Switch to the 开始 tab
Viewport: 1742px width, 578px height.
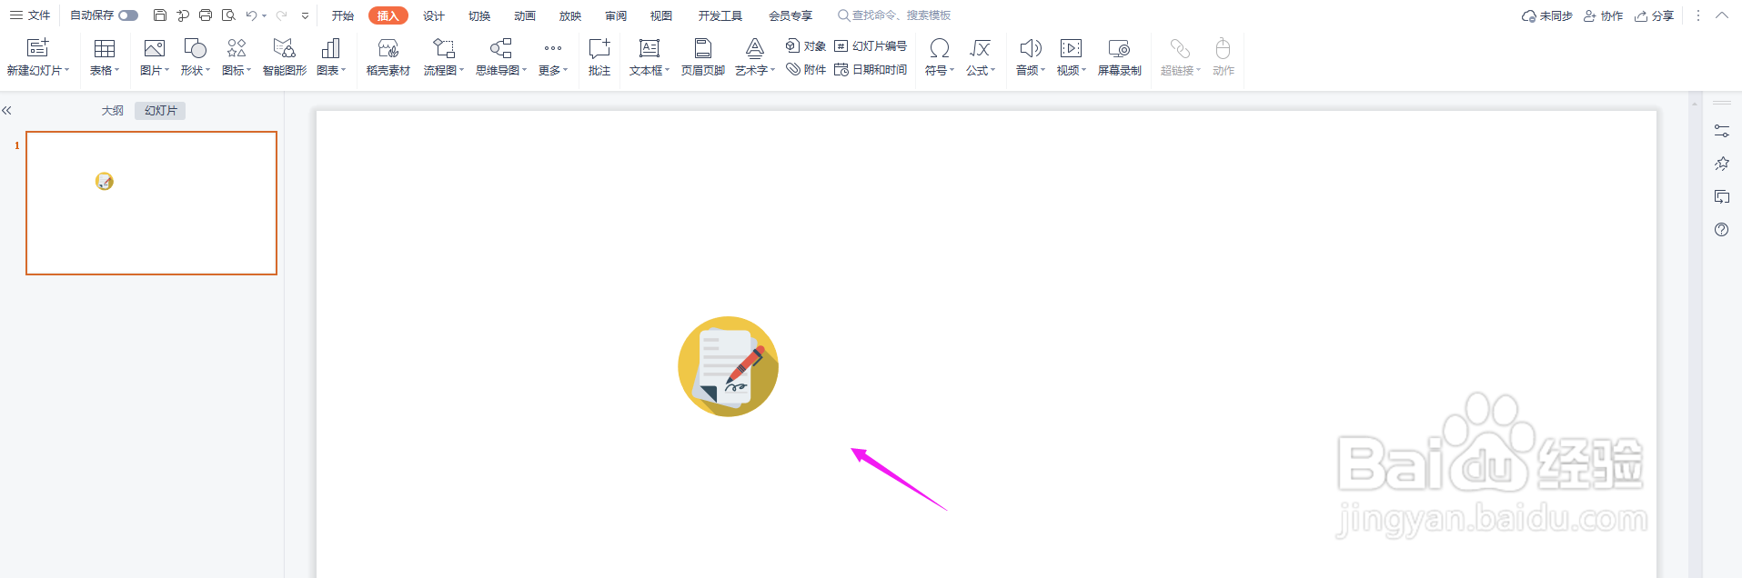tap(343, 15)
